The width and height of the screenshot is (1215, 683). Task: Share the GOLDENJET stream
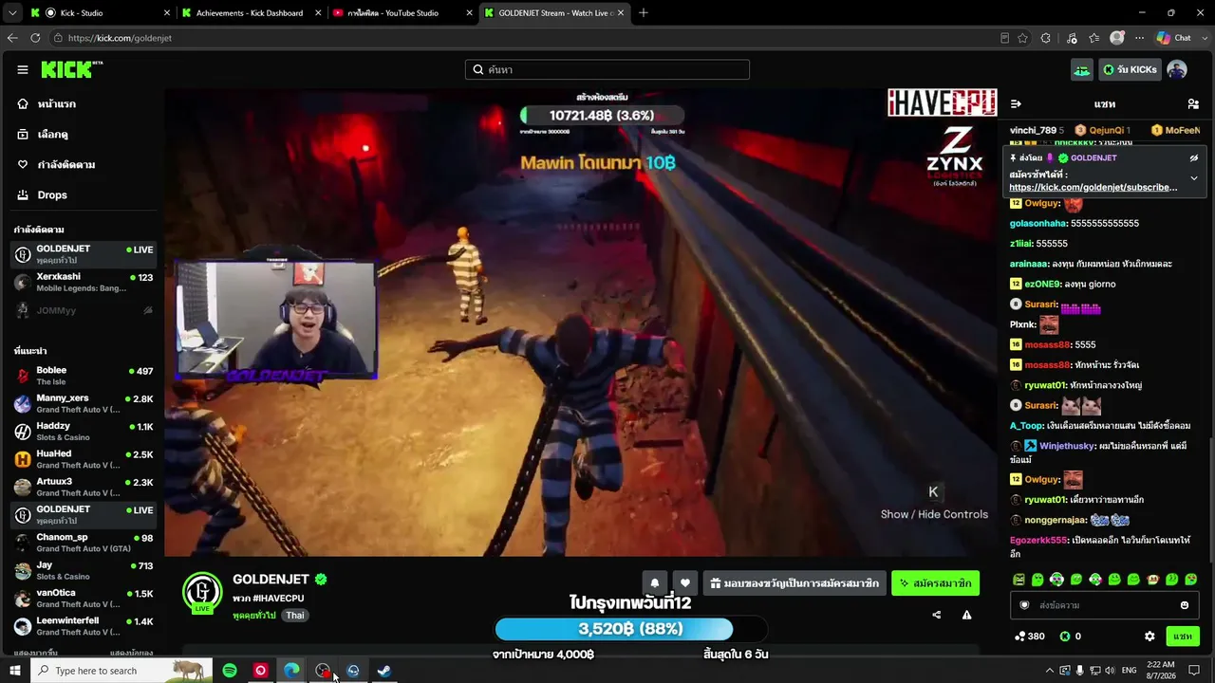937,615
